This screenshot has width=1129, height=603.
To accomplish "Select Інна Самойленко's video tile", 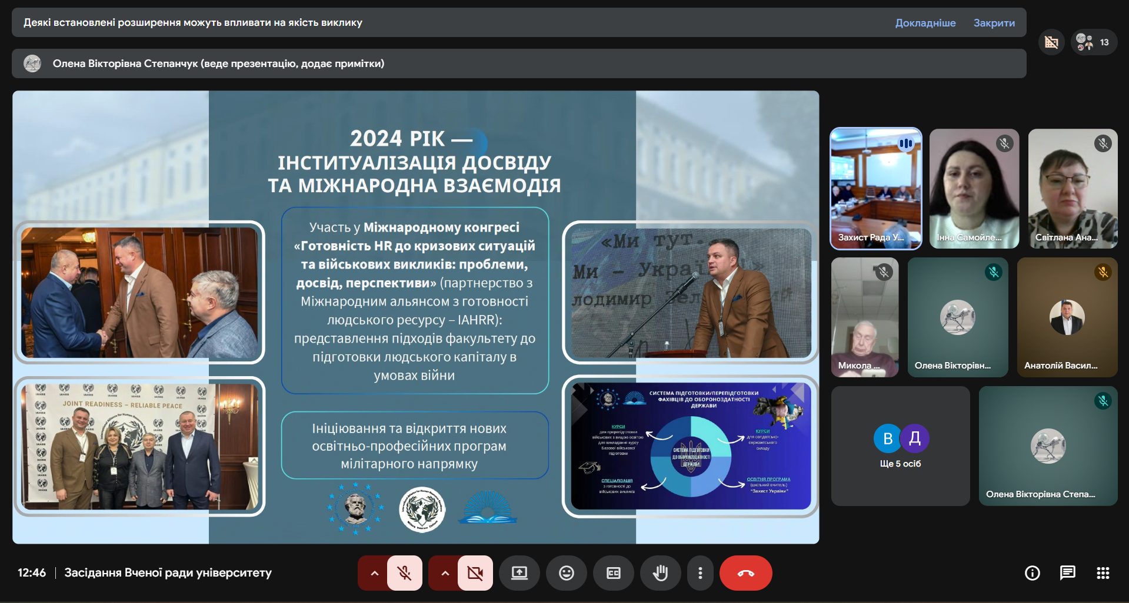I will [974, 189].
